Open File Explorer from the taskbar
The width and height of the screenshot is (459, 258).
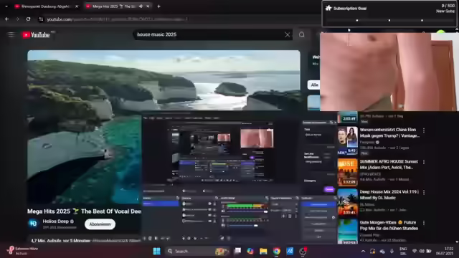tap(263, 251)
